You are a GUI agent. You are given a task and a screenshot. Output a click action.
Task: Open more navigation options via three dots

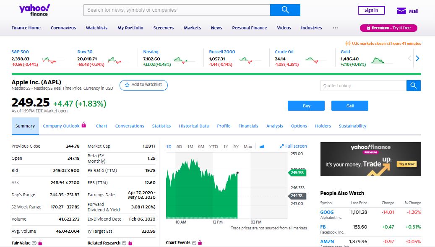336,28
